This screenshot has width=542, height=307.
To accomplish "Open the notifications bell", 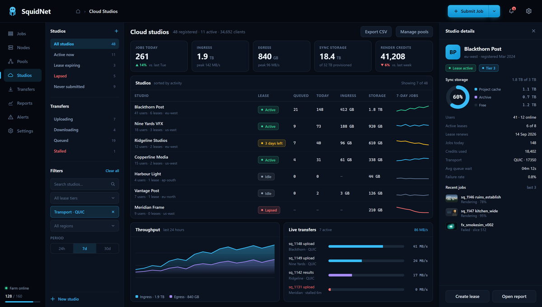I will pyautogui.click(x=511, y=11).
